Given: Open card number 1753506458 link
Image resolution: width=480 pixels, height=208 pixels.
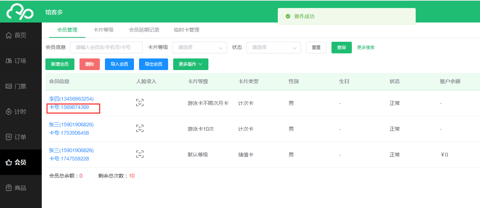Looking at the screenshot, I should point(69,133).
